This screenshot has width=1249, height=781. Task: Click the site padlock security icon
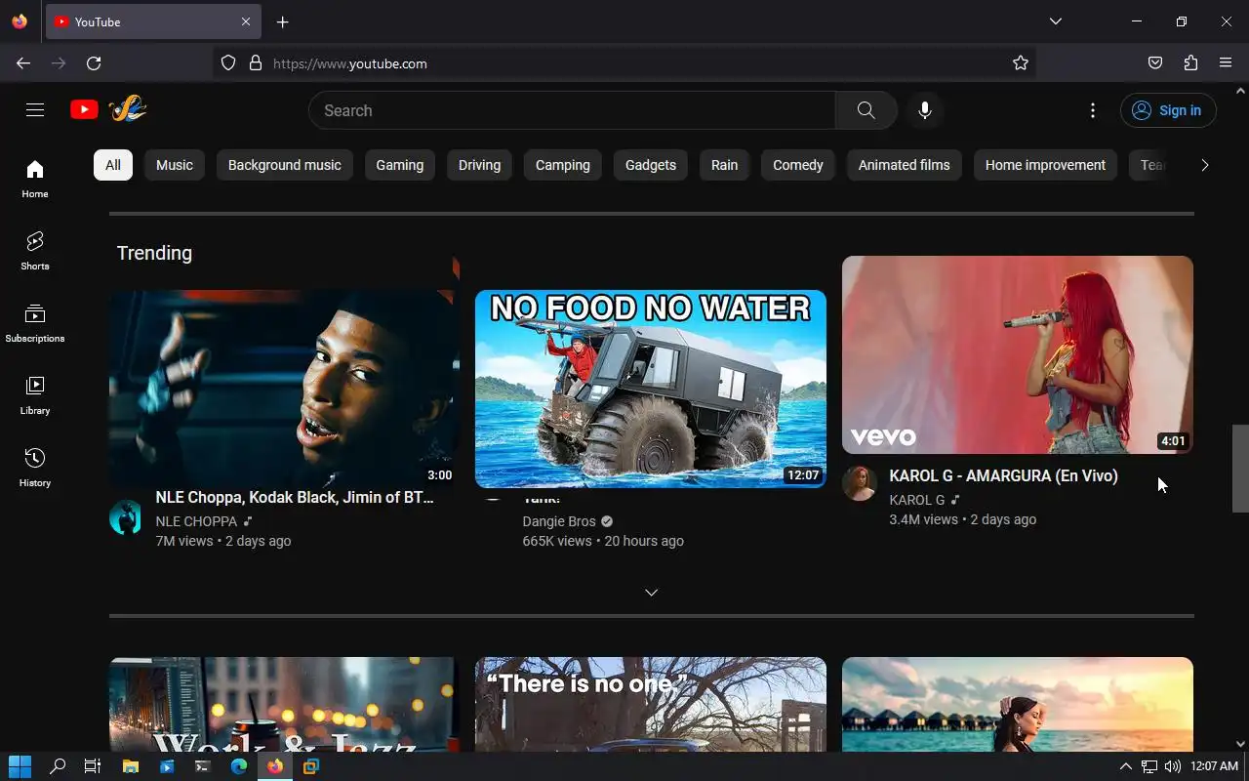(x=256, y=63)
